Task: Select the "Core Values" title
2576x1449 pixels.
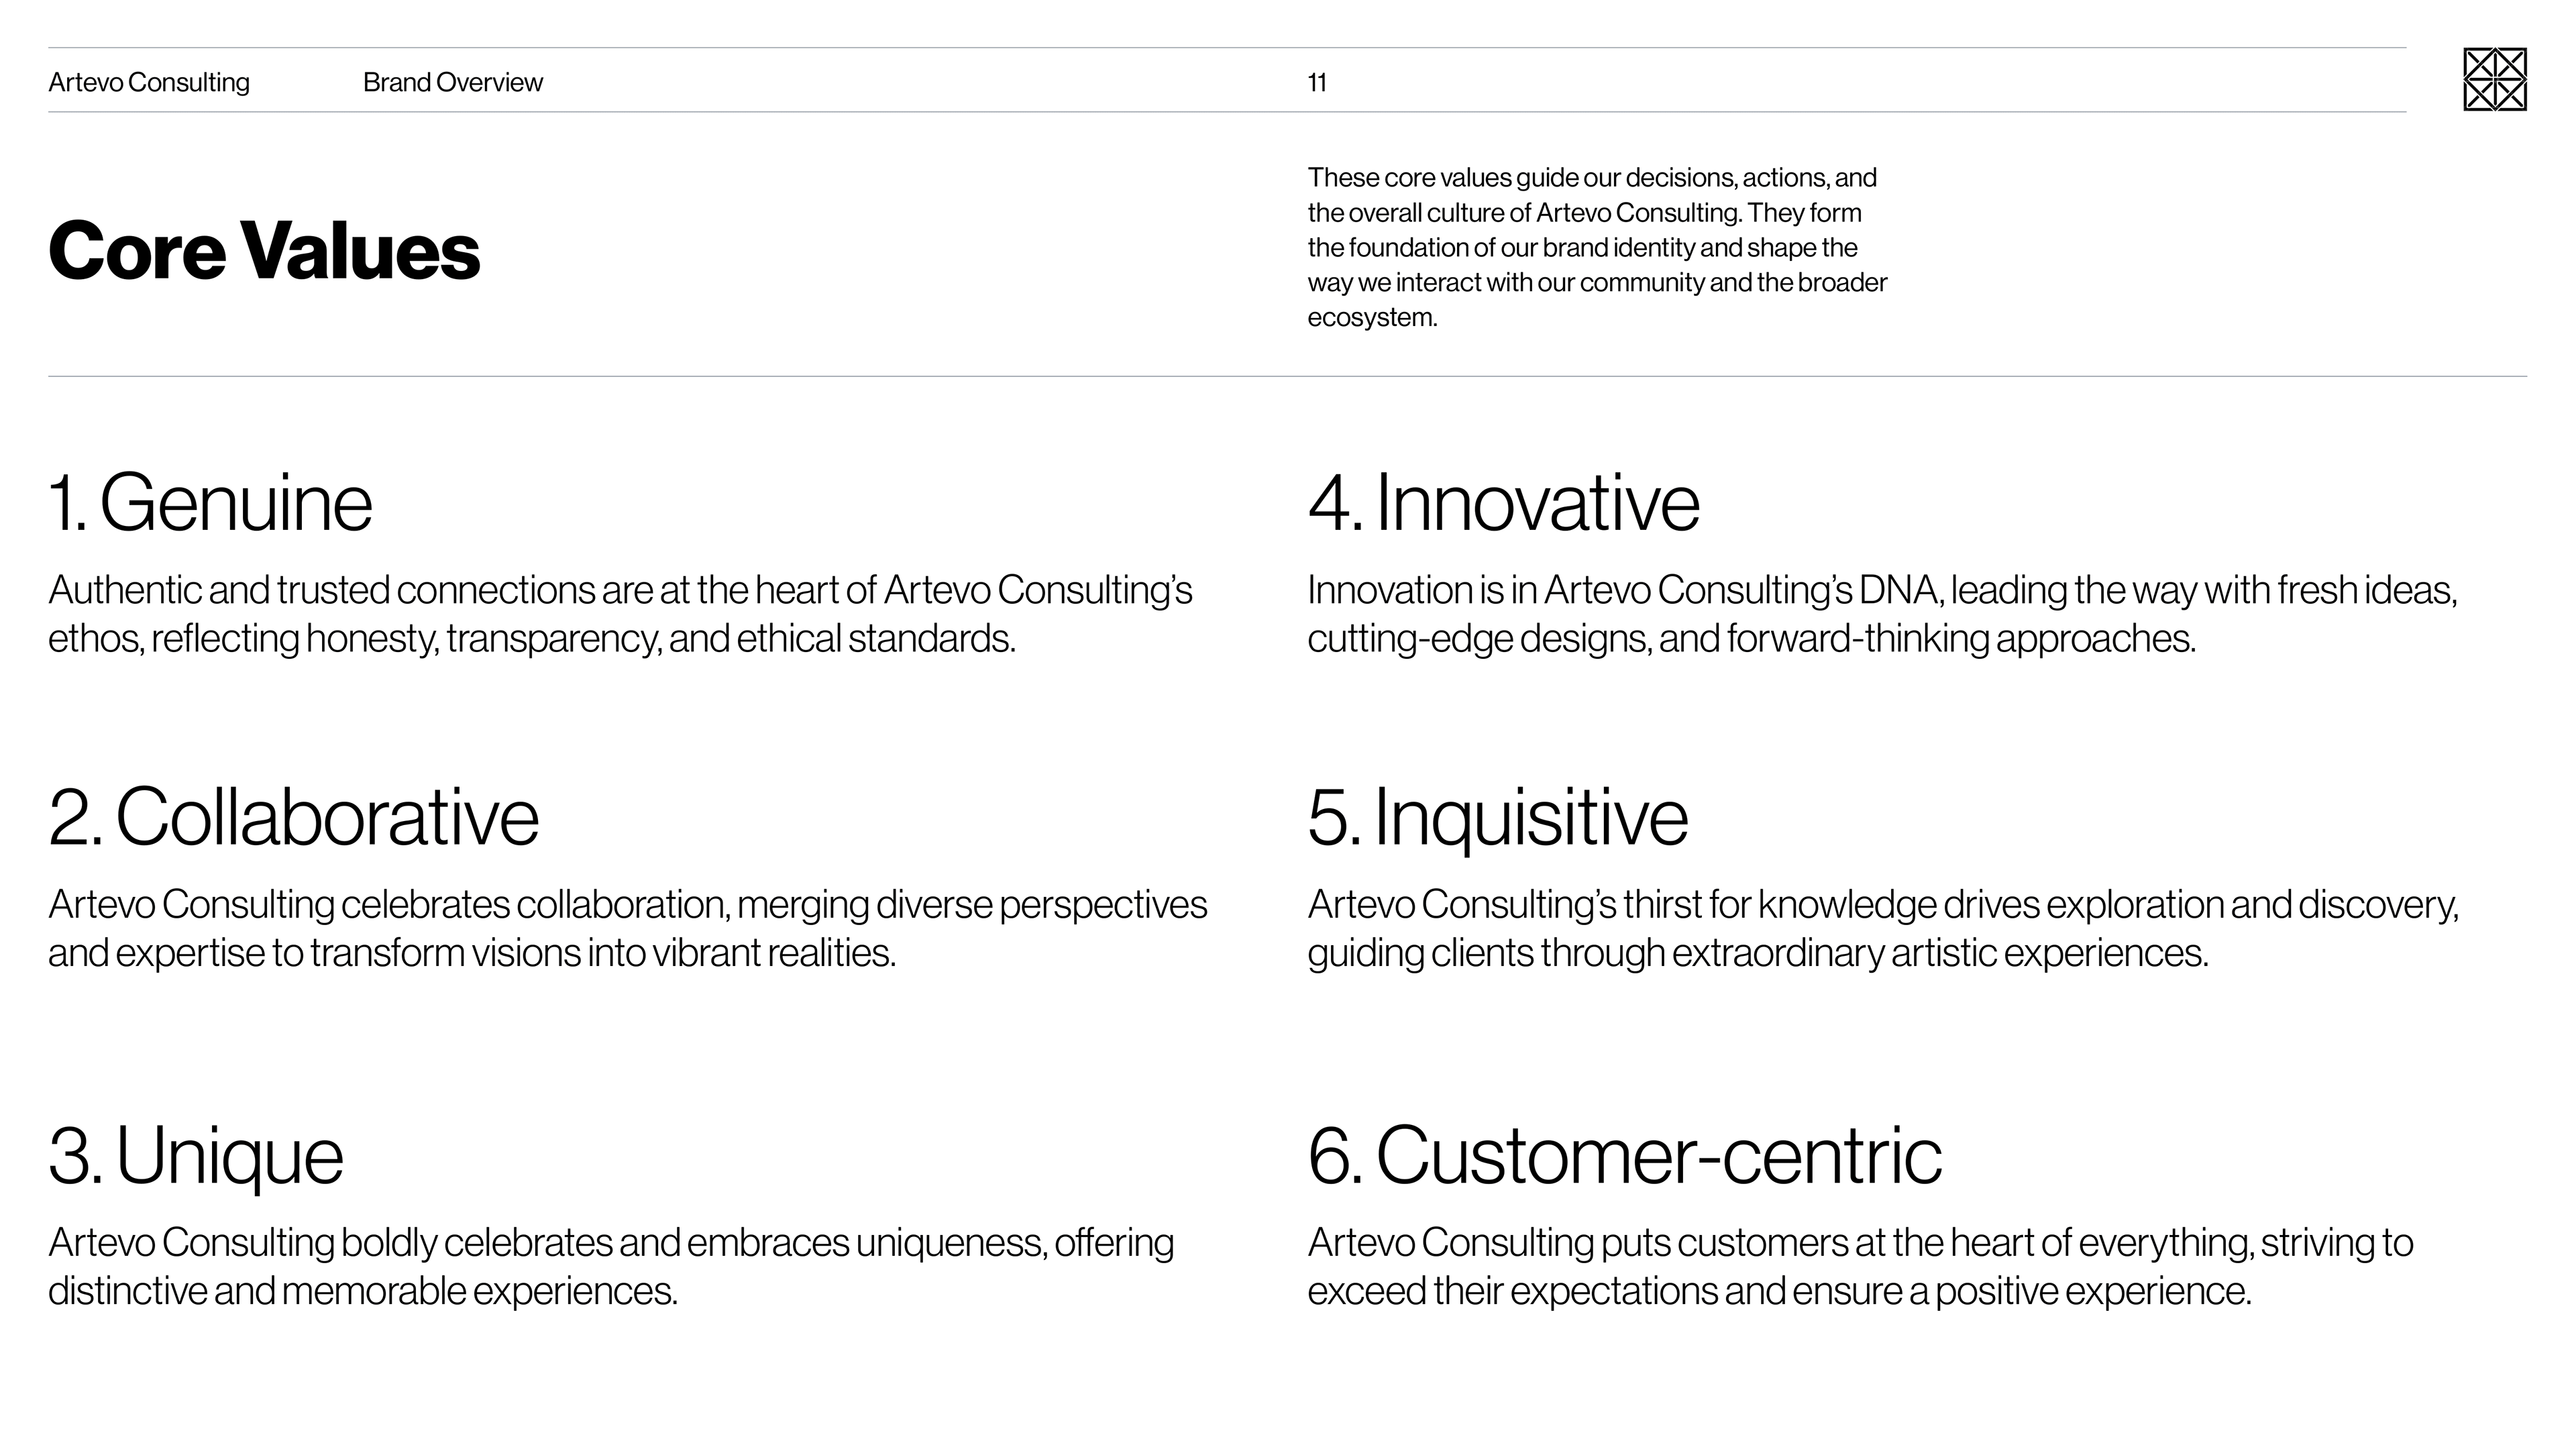Action: 264,250
